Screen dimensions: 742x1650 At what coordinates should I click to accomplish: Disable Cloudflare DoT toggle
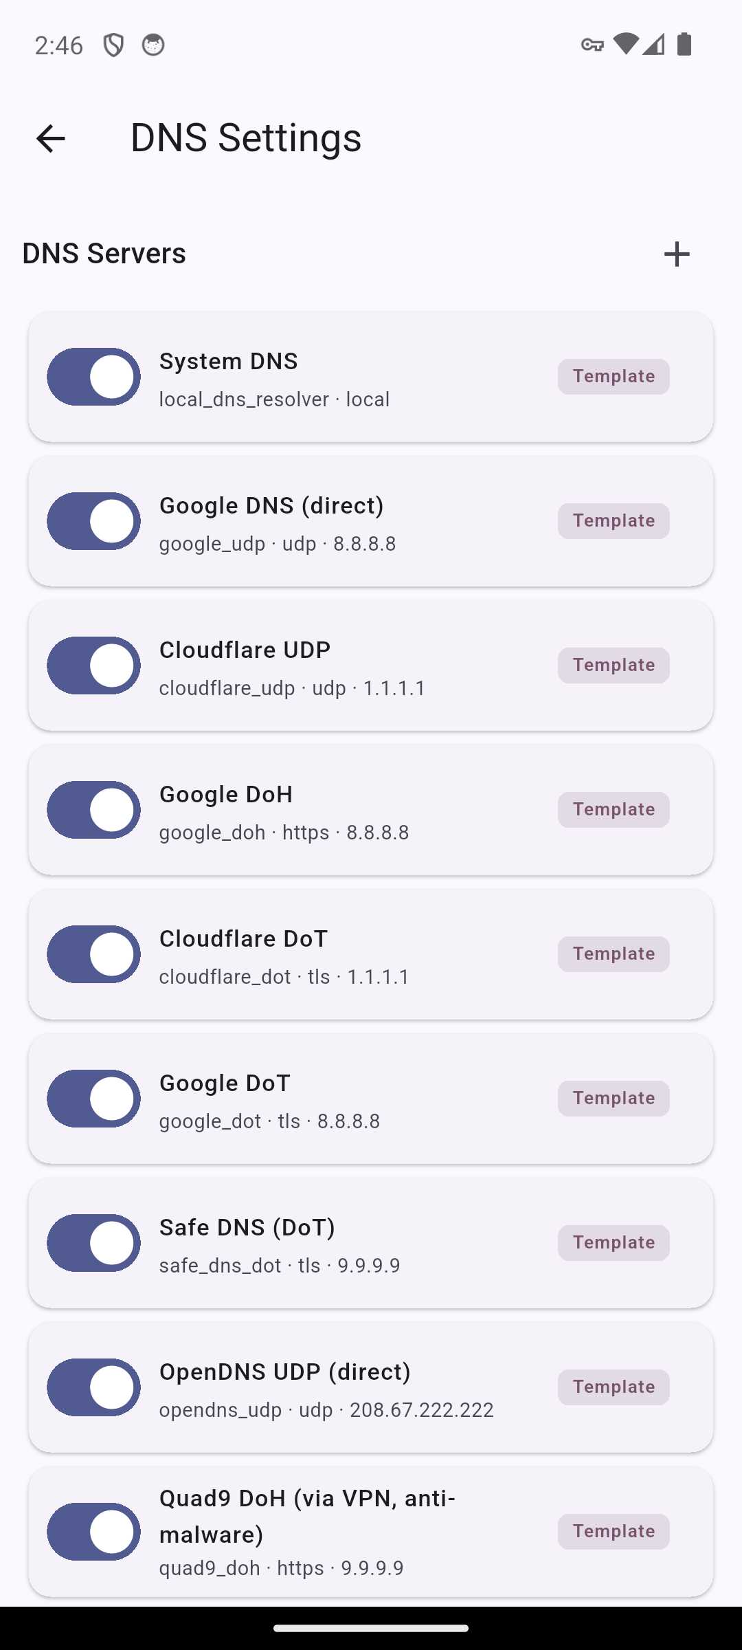click(93, 954)
